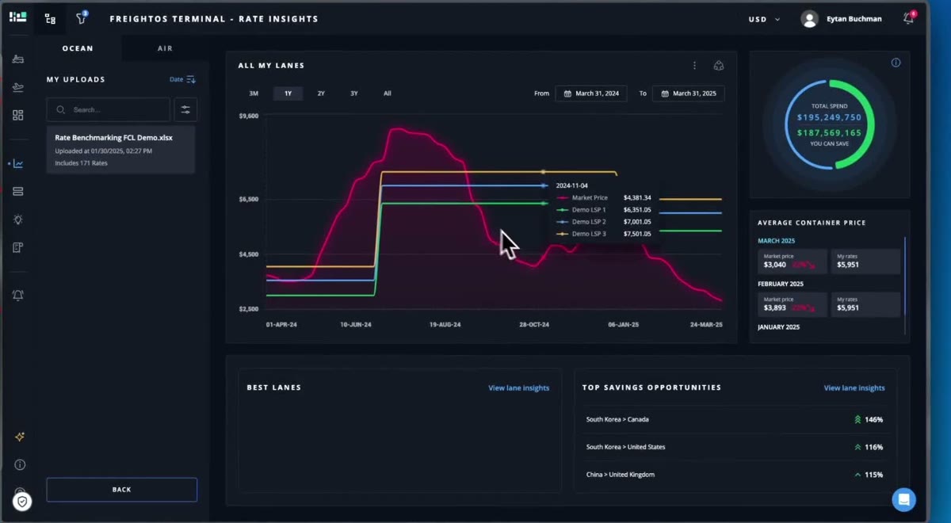Open the info circle icon in sidebar

pyautogui.click(x=20, y=464)
